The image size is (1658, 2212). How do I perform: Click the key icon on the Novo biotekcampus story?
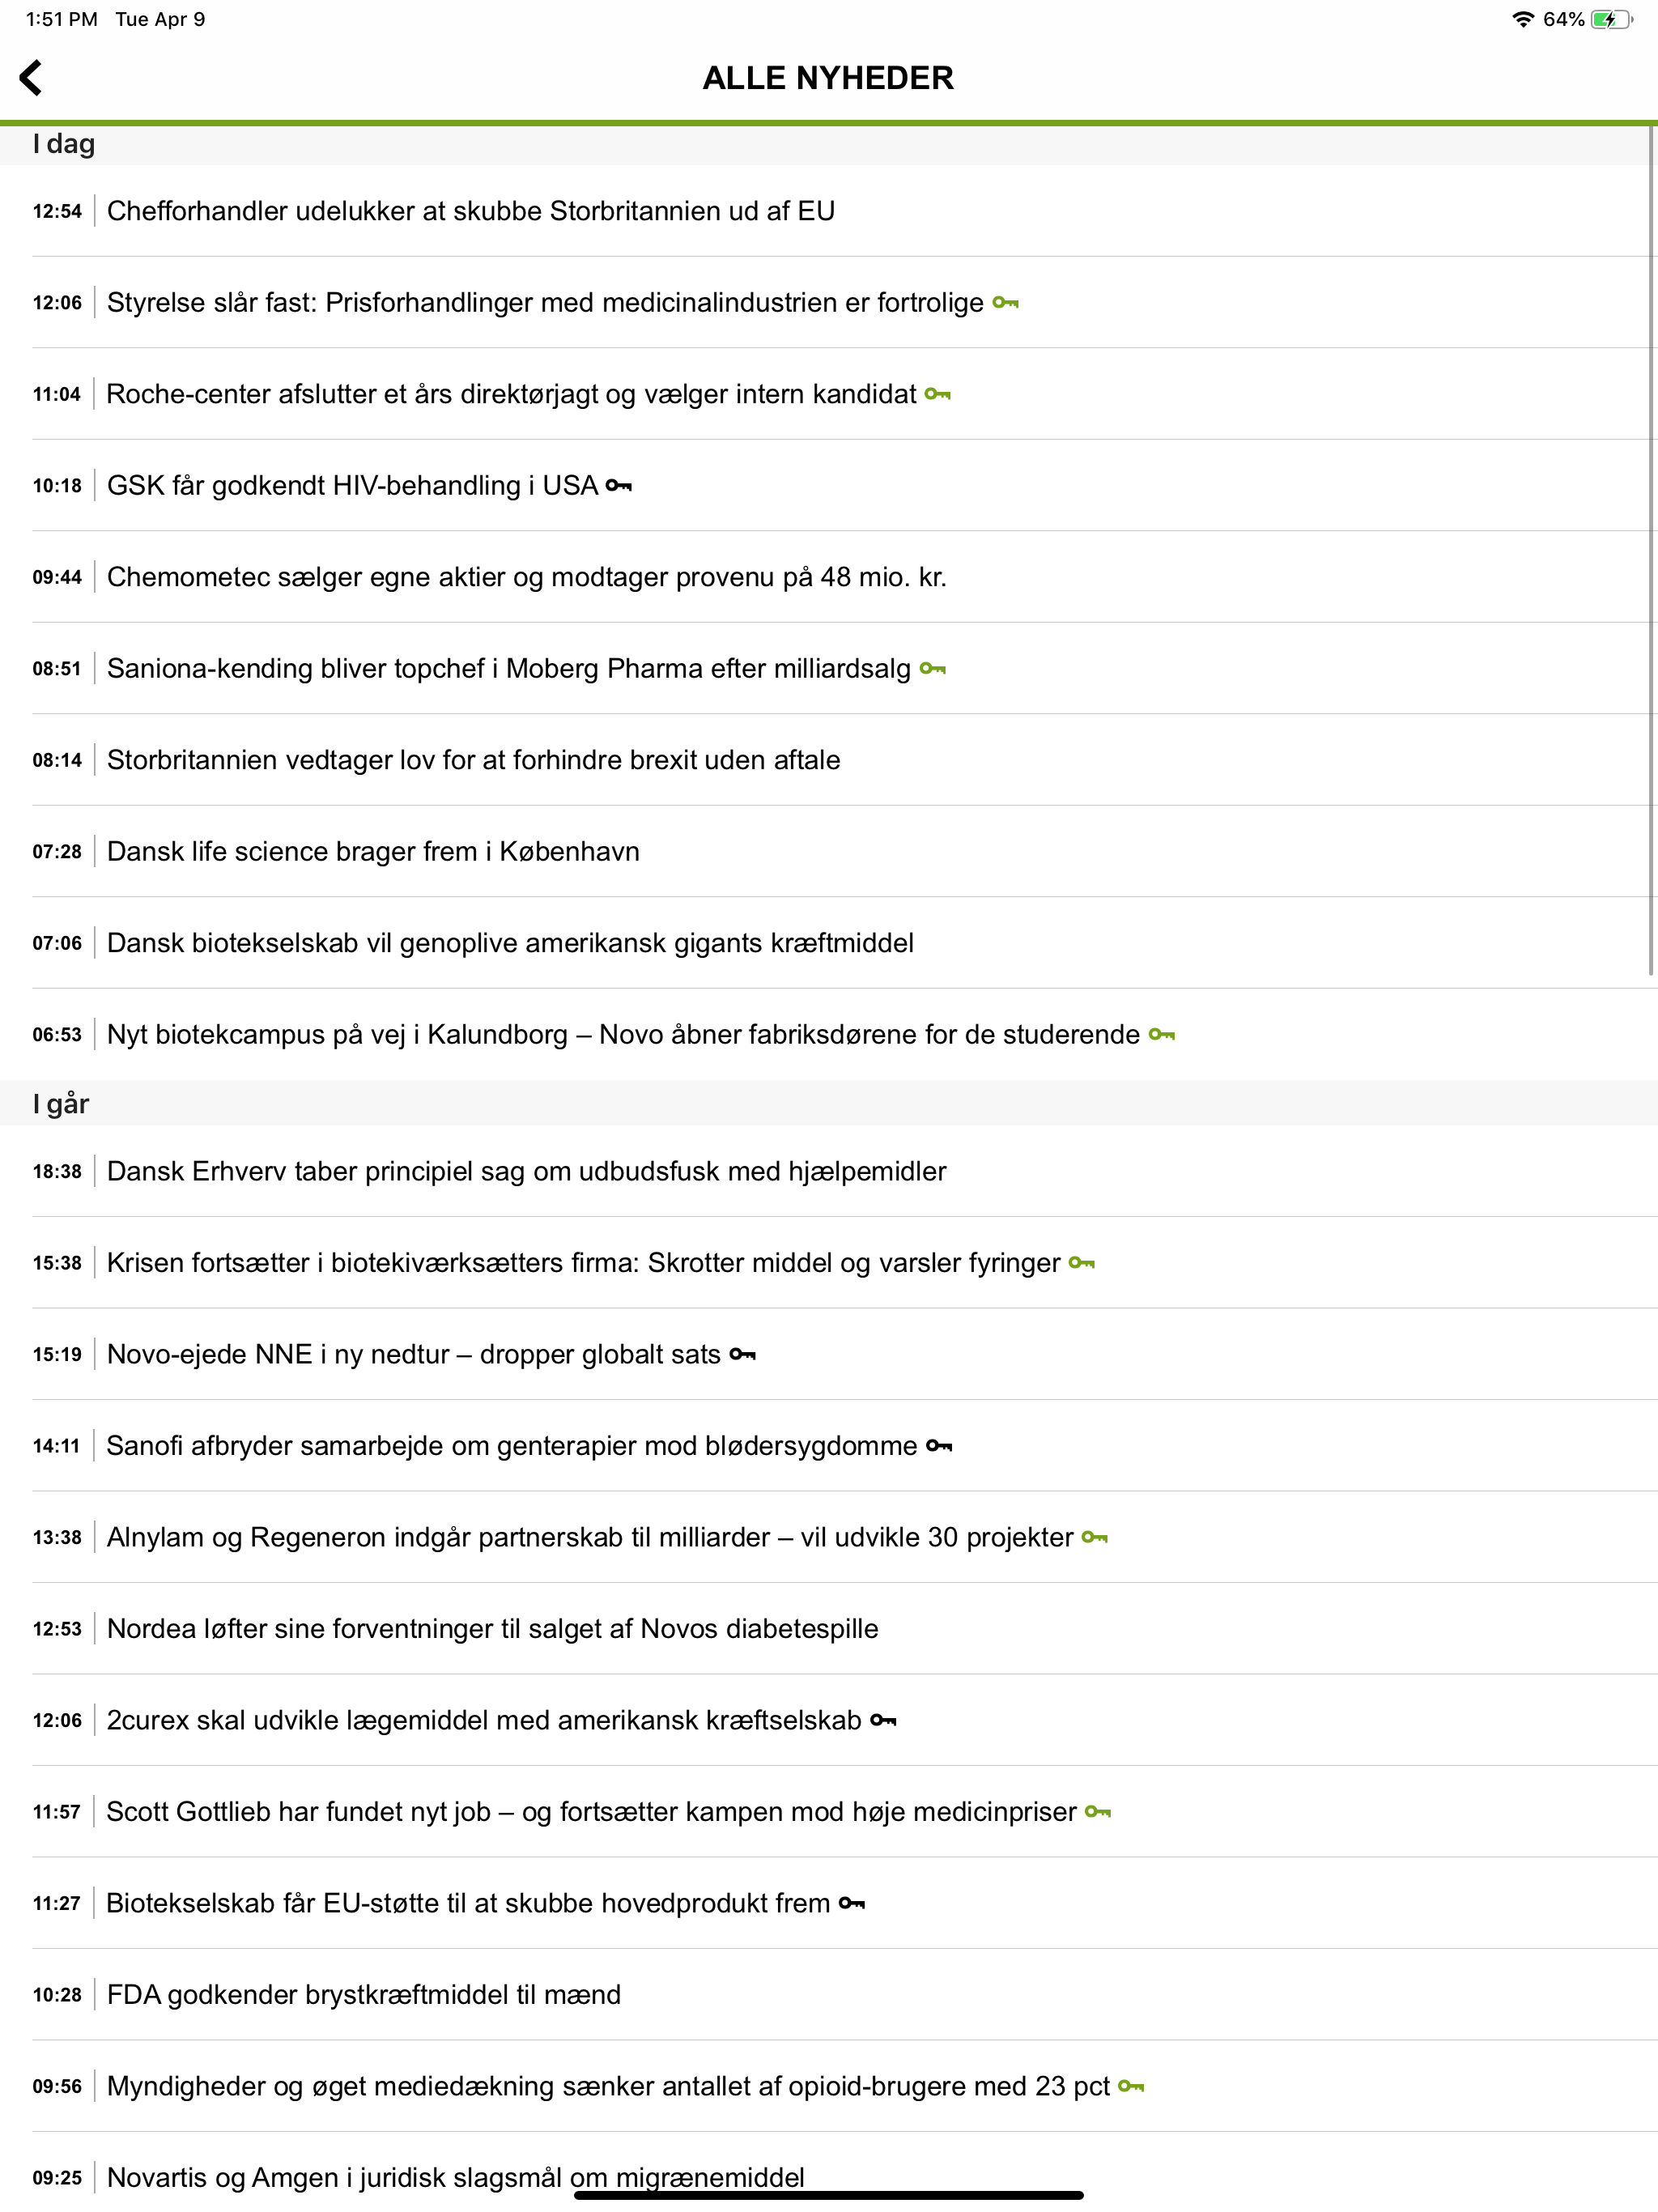(x=1160, y=1035)
